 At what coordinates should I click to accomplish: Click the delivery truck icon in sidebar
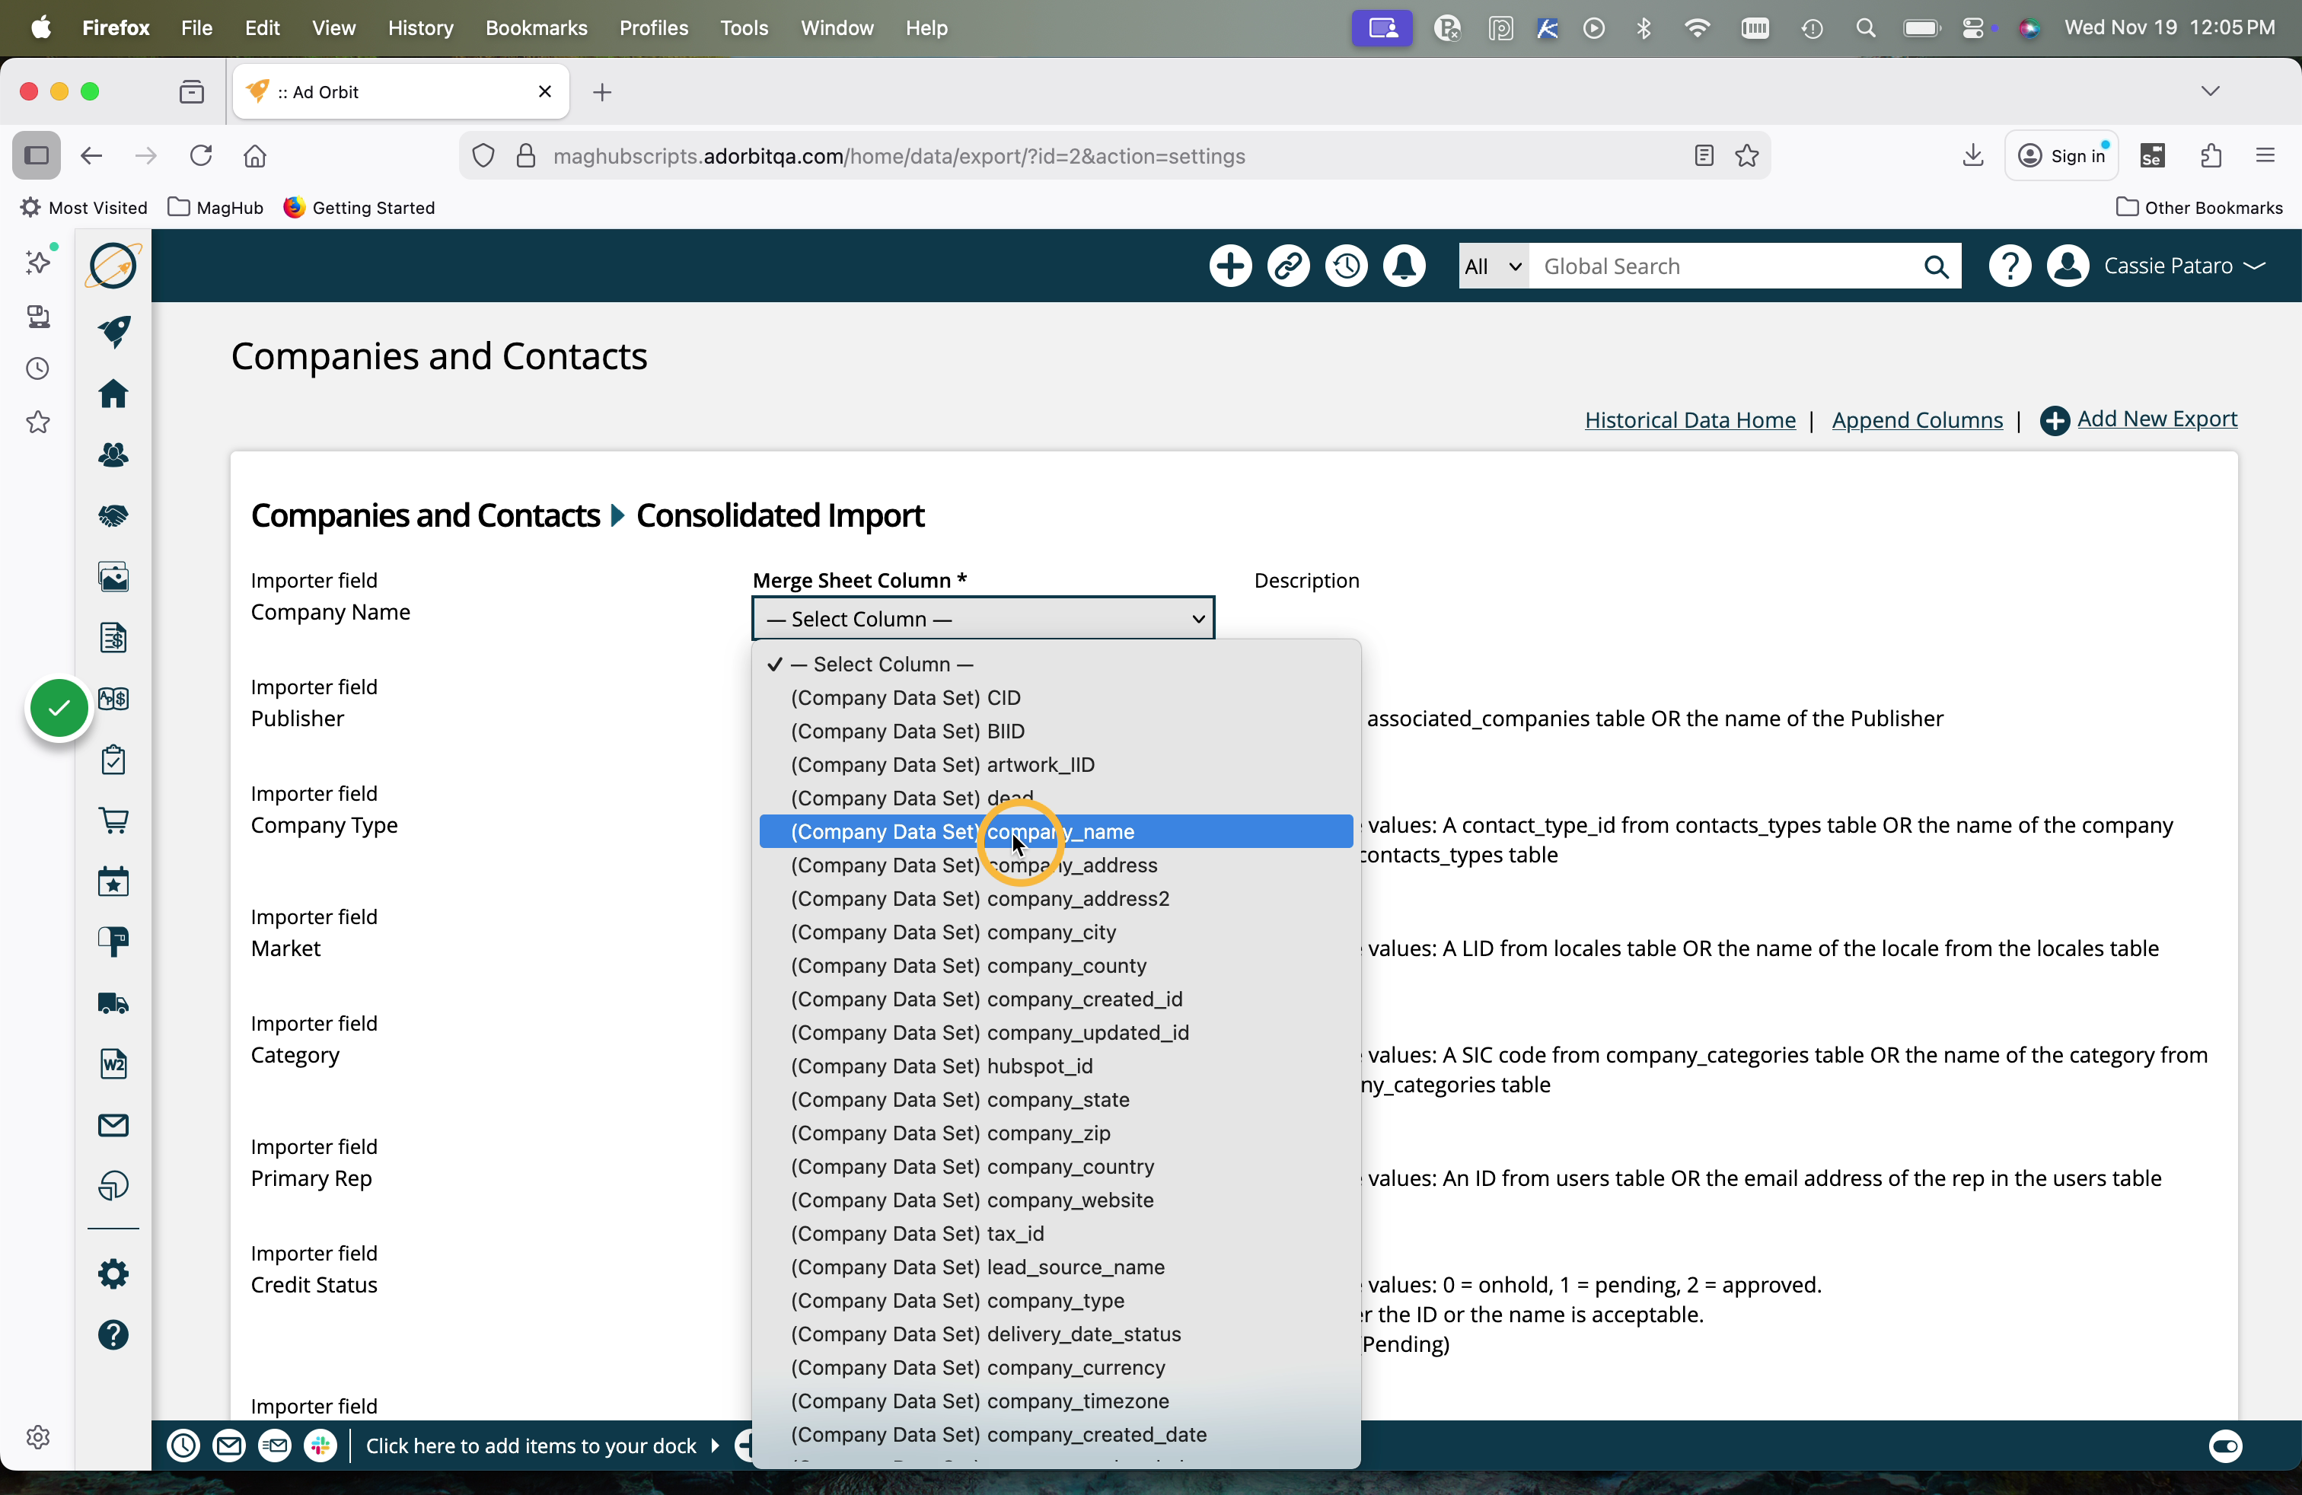(x=113, y=1003)
